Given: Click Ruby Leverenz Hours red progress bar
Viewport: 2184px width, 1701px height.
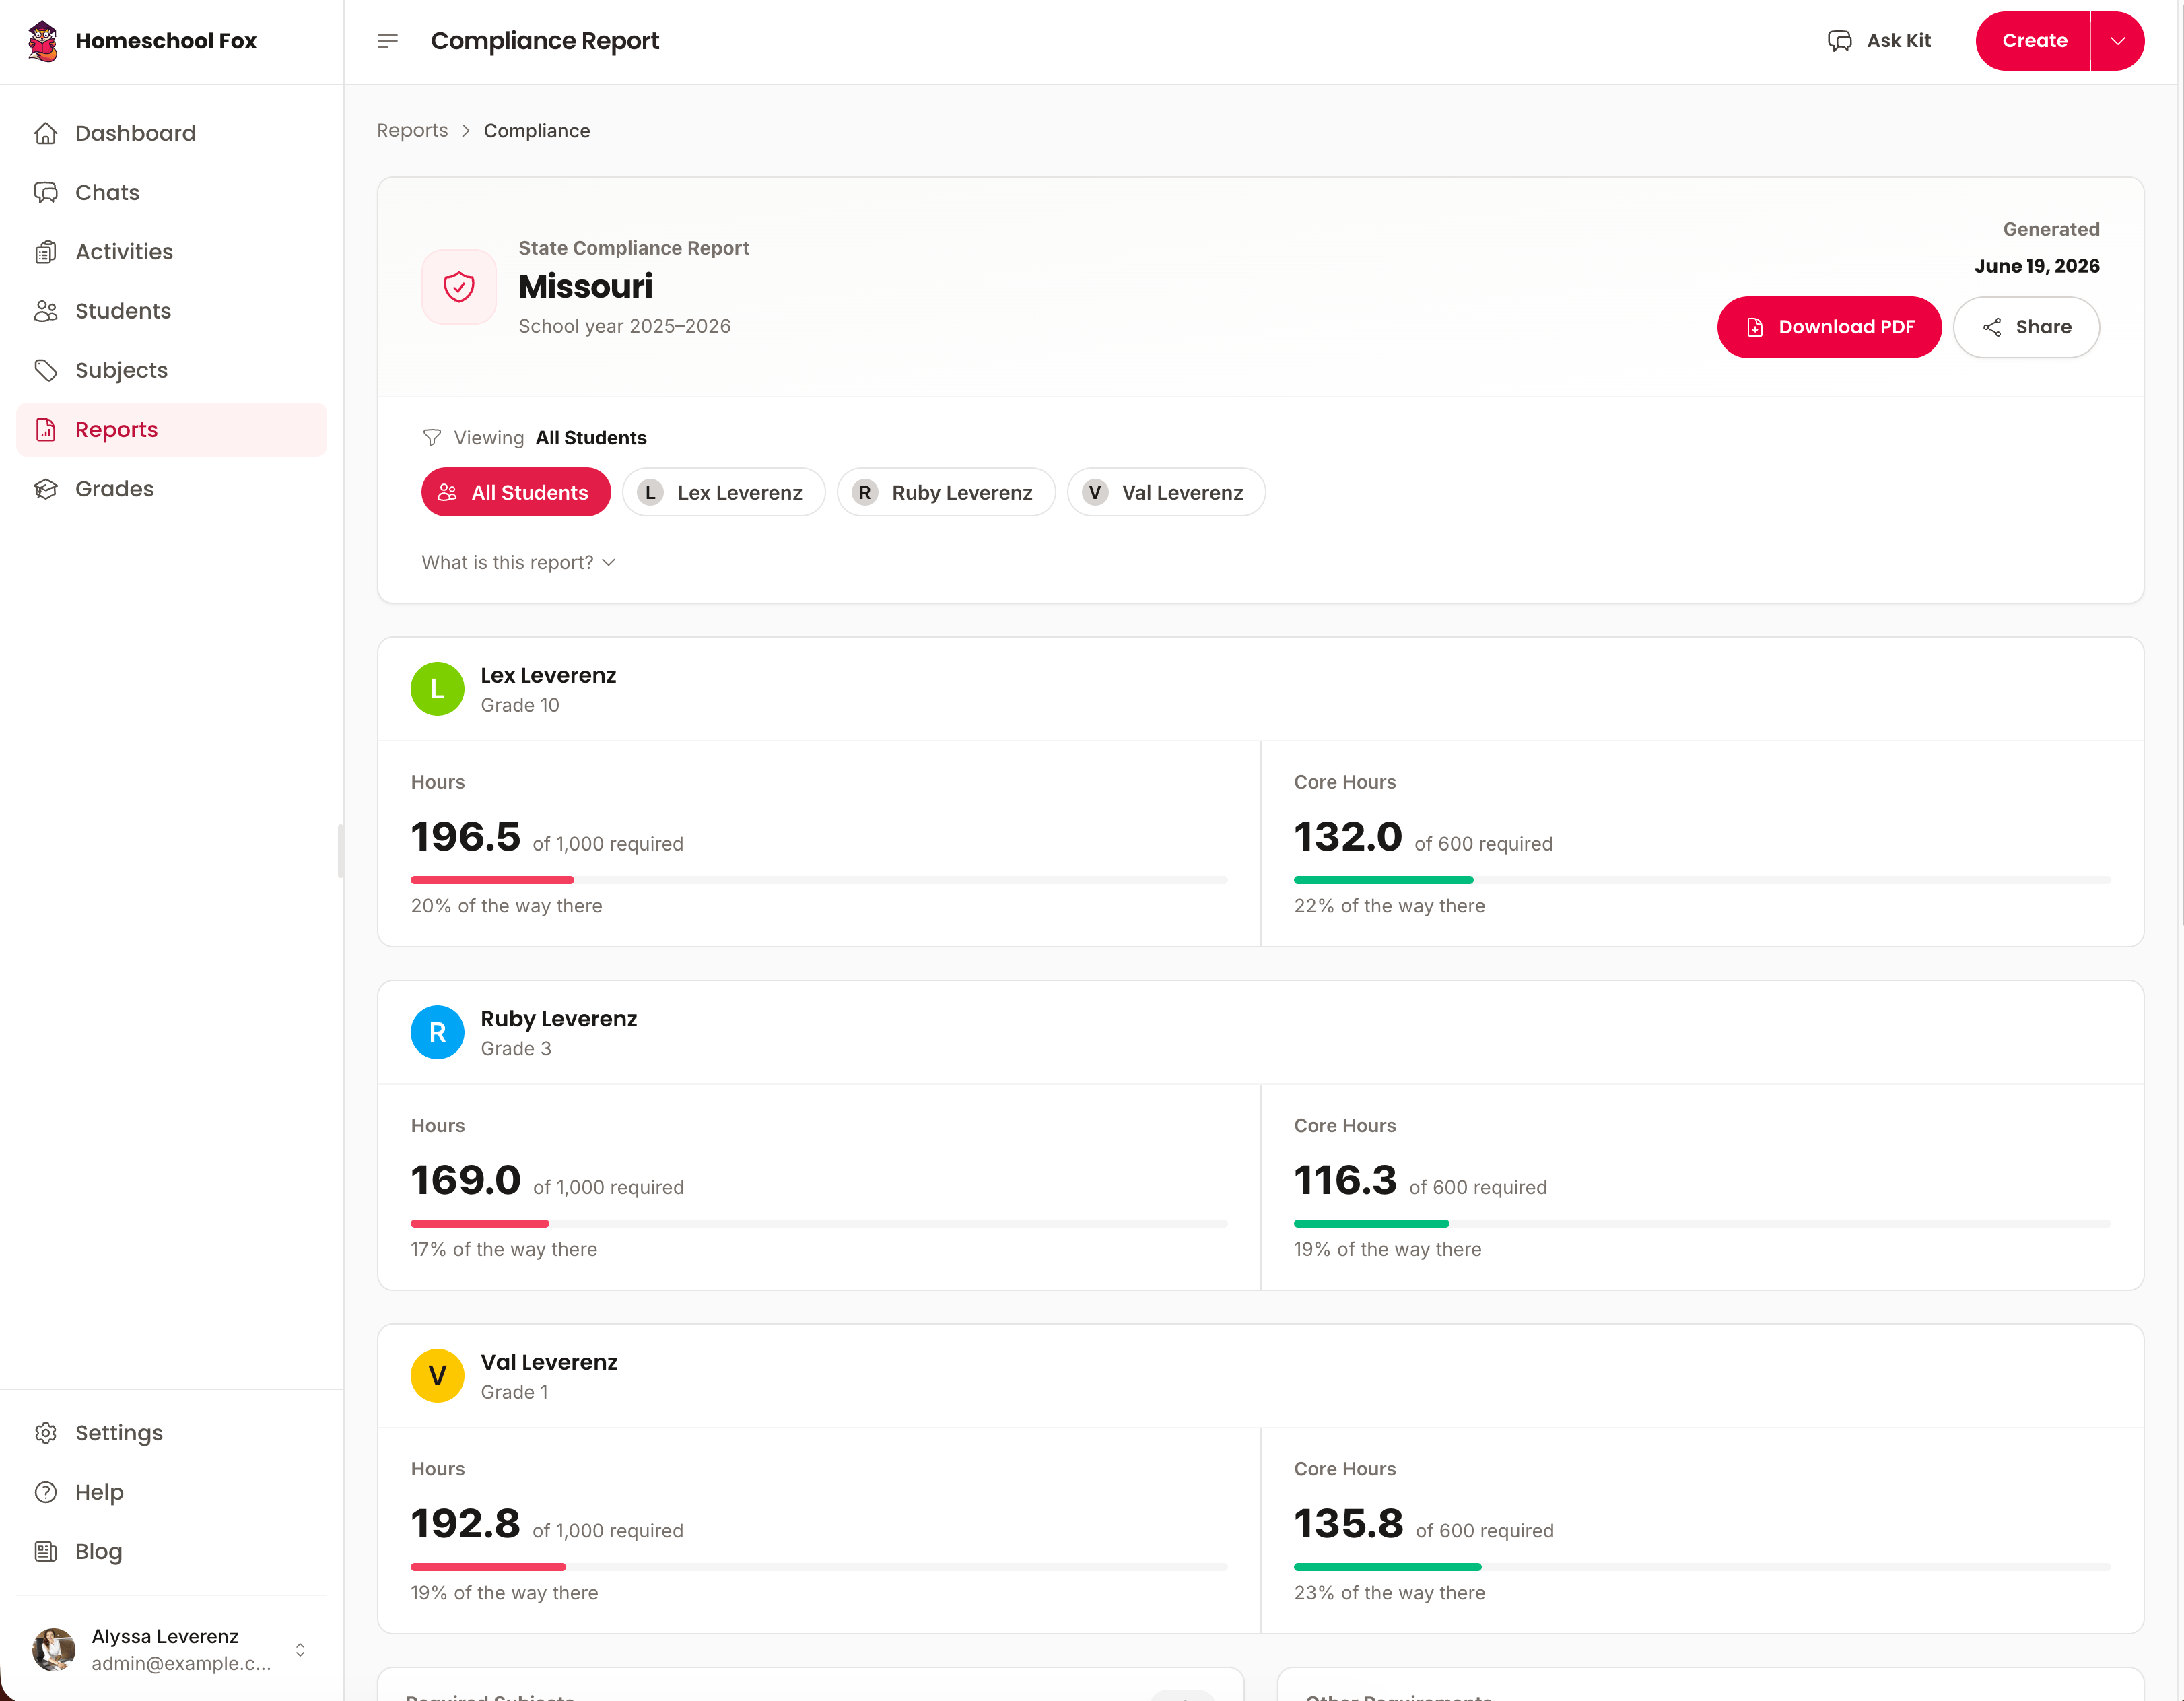Looking at the screenshot, I should coord(480,1223).
